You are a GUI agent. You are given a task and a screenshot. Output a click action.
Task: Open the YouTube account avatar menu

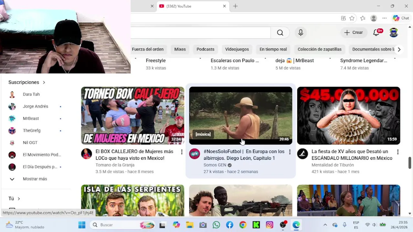pyautogui.click(x=393, y=32)
